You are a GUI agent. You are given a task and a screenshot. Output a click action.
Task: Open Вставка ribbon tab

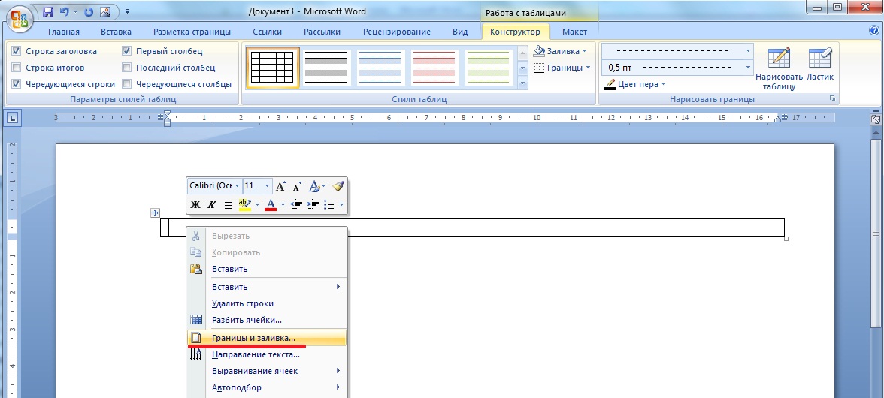pyautogui.click(x=116, y=32)
